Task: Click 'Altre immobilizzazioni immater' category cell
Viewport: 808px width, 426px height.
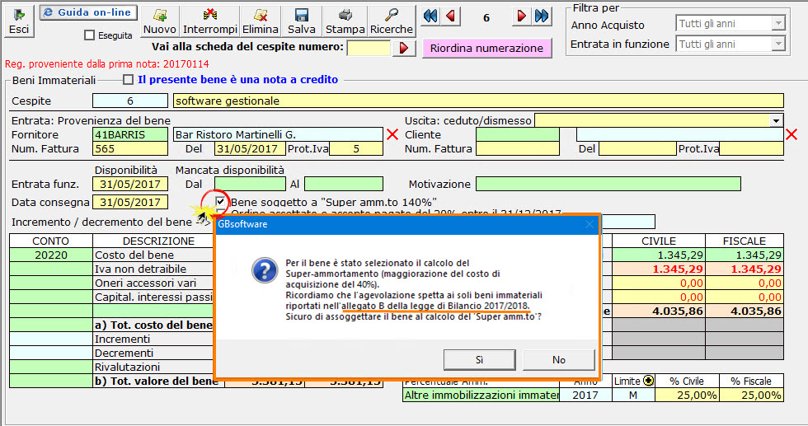Action: pyautogui.click(x=481, y=395)
